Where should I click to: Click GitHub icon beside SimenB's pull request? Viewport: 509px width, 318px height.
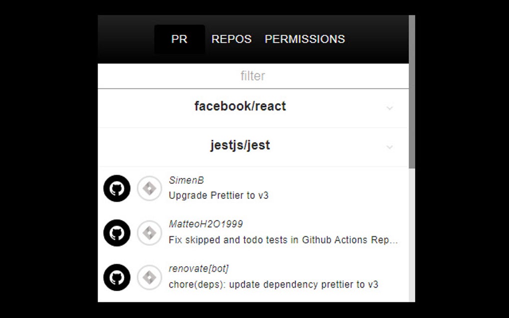point(117,189)
